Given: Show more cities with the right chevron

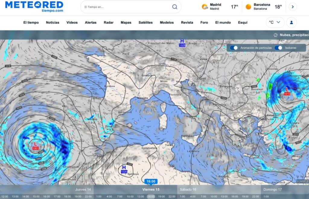Looking at the screenshot, I should [292, 7].
